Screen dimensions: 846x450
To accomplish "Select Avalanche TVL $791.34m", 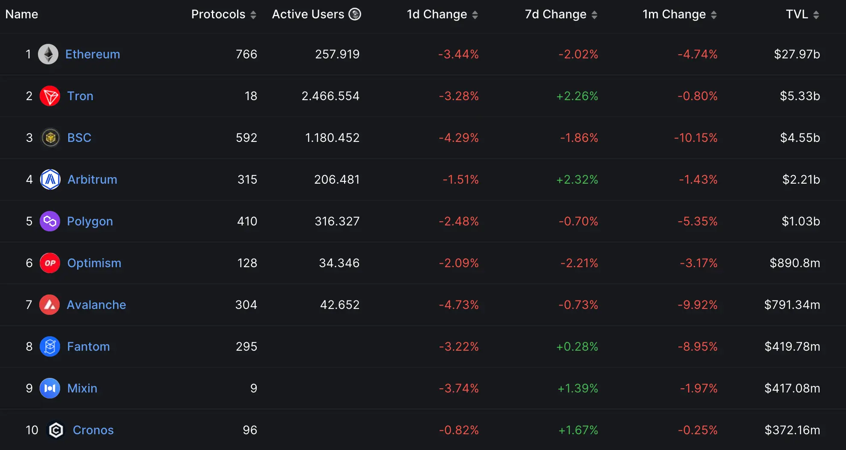I will (792, 305).
